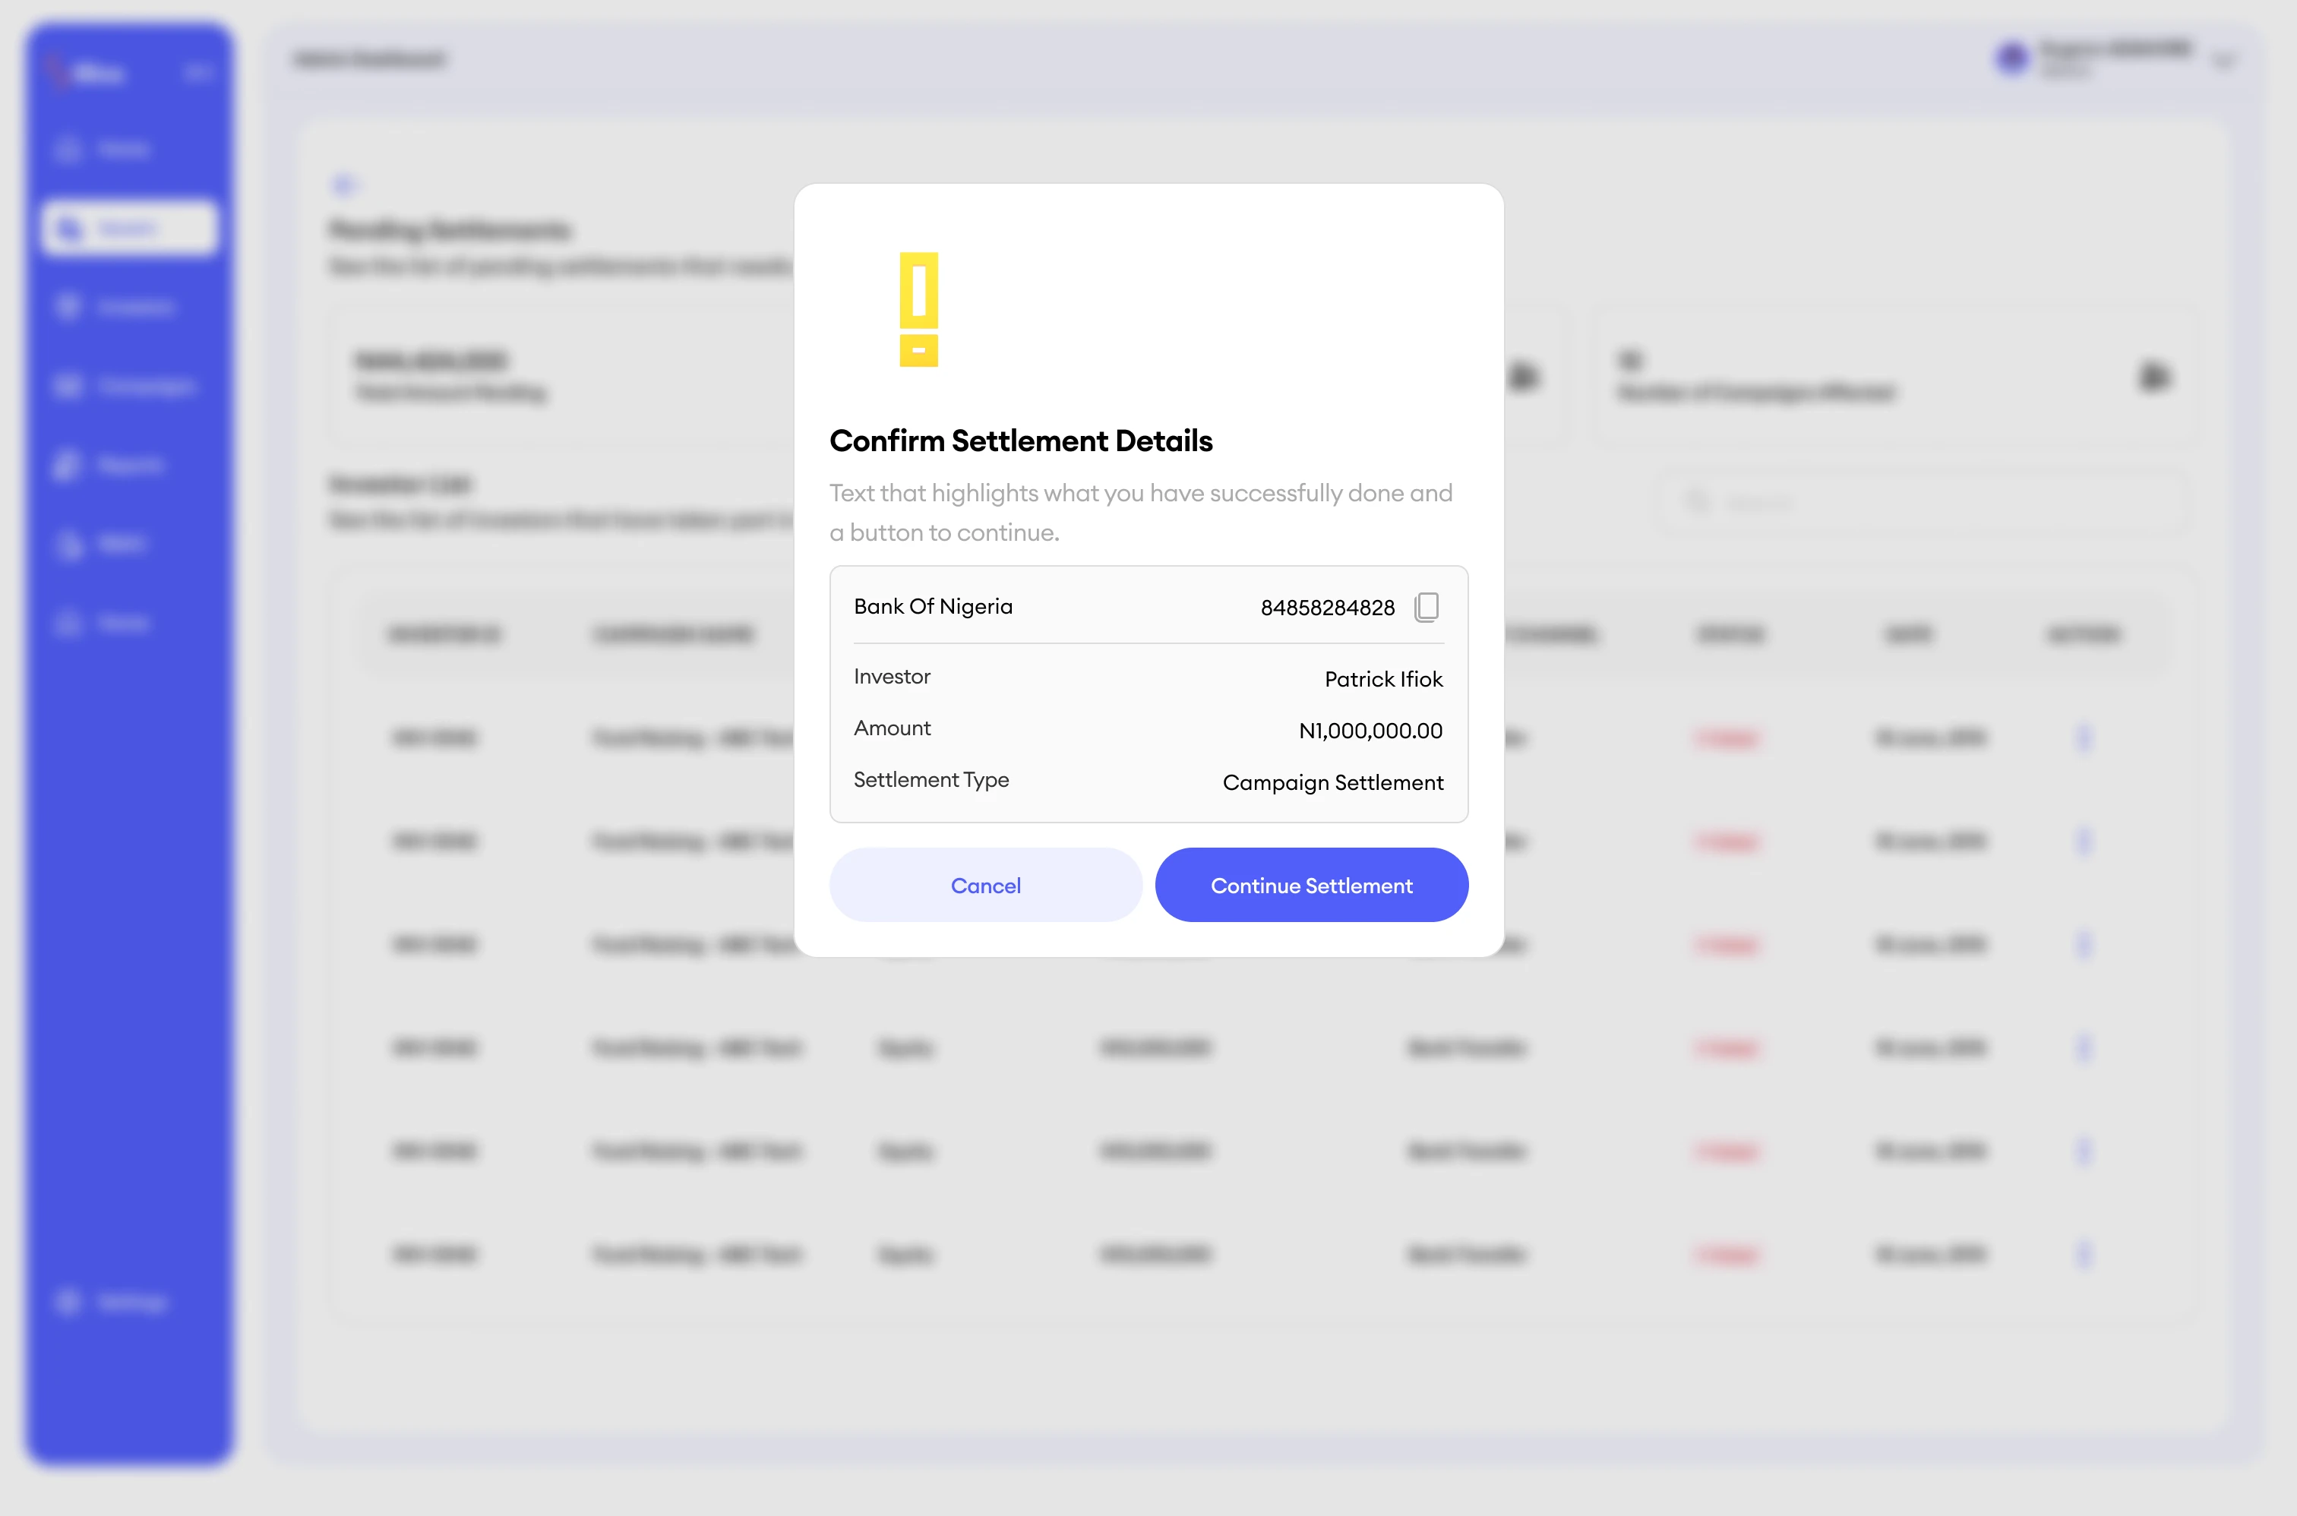Open first row's action menu dots

click(2084, 737)
